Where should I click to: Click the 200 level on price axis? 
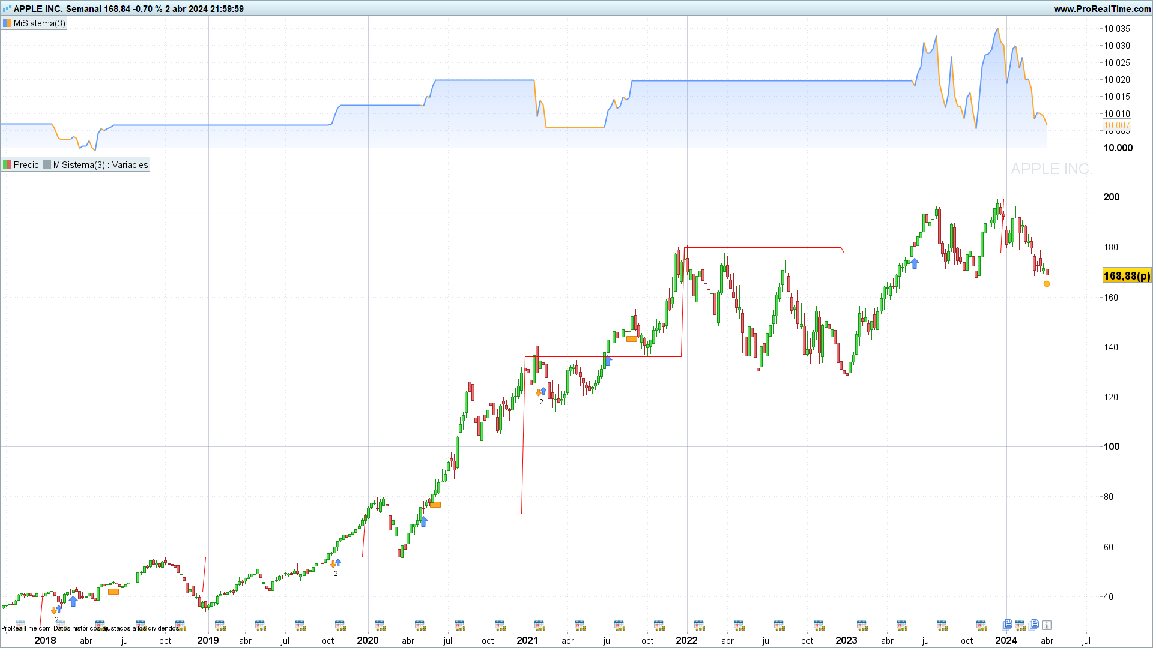(1111, 197)
